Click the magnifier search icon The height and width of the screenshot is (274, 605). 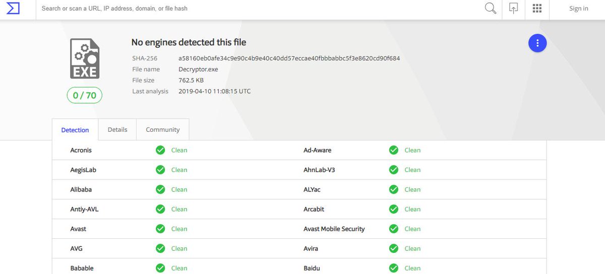point(490,8)
